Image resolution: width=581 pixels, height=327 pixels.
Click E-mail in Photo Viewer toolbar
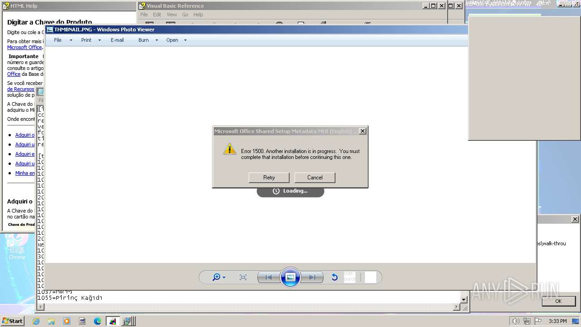click(117, 40)
